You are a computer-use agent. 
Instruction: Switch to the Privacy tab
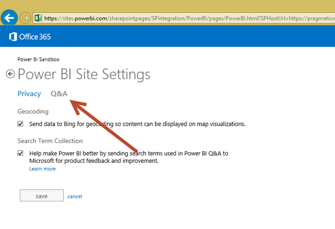coord(29,94)
